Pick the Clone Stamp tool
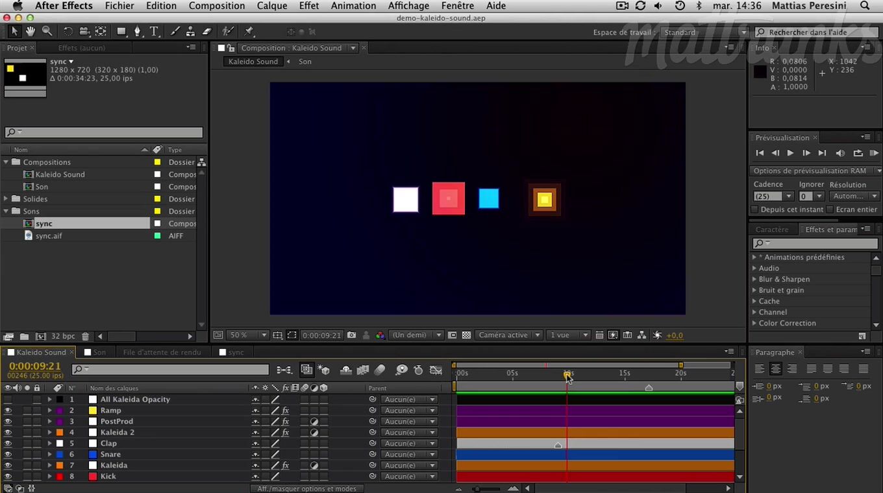 pos(190,31)
